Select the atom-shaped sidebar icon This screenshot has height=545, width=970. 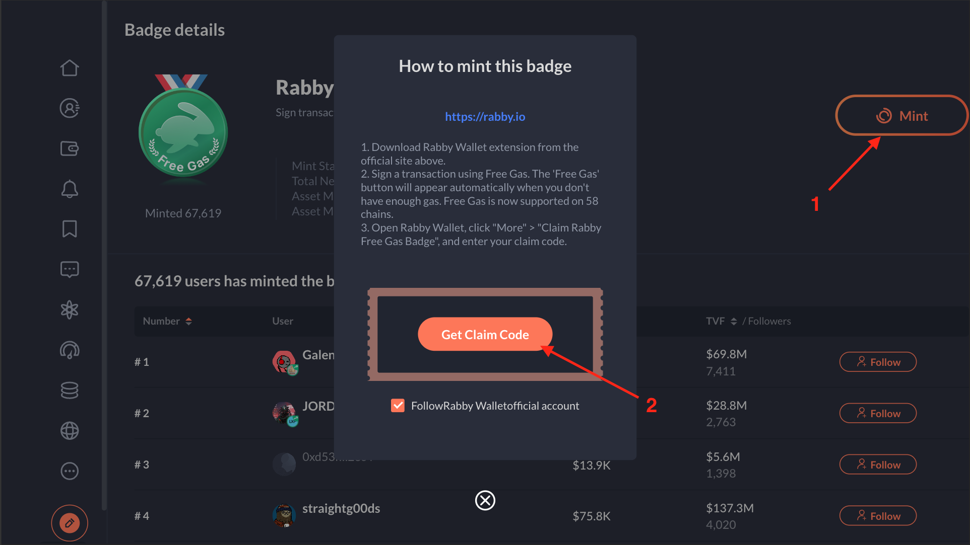70,309
